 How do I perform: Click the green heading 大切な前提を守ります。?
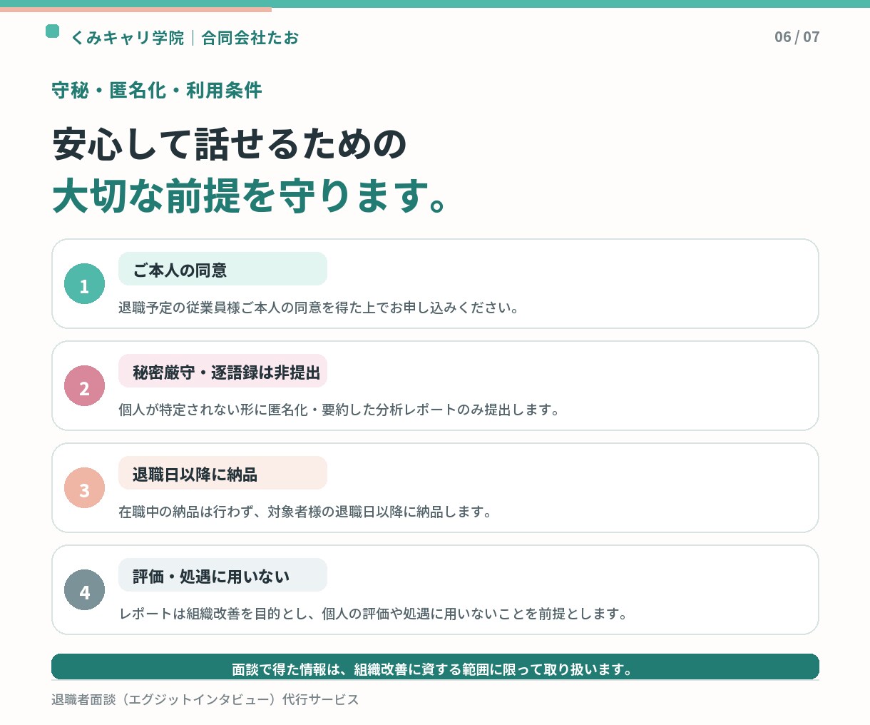pyautogui.click(x=250, y=196)
